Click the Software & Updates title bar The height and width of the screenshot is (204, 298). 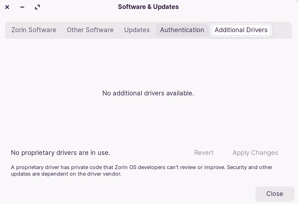[x=148, y=7]
